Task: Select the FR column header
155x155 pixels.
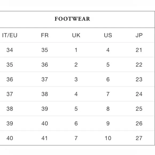Action: (x=45, y=35)
